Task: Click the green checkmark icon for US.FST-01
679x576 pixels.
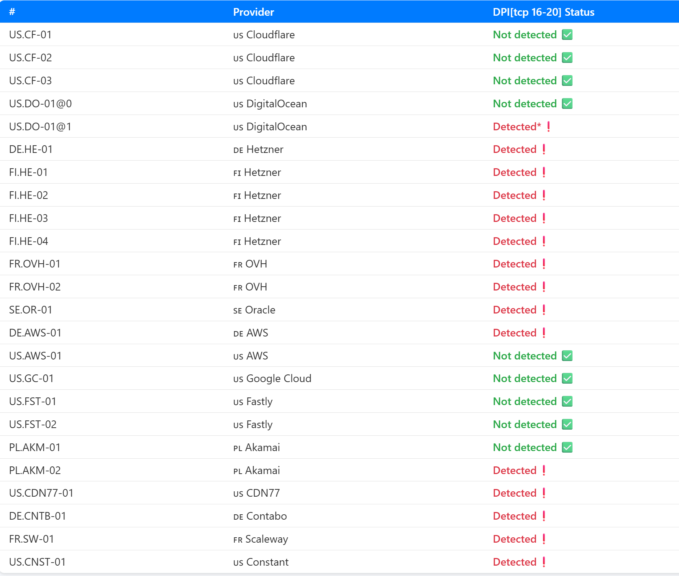Action: pos(567,401)
